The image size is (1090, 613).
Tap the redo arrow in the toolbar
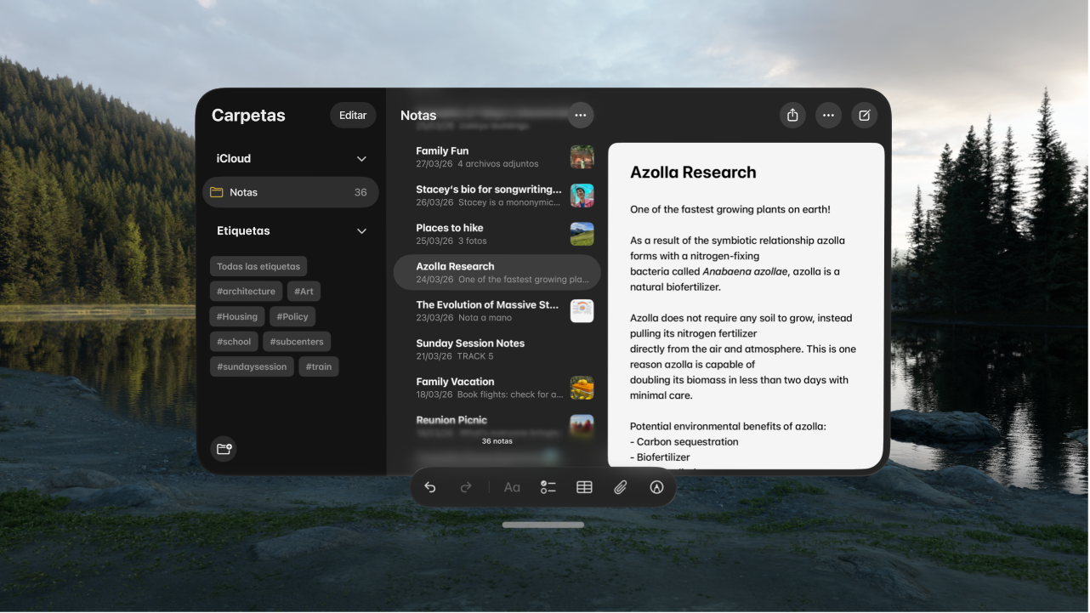(x=466, y=488)
